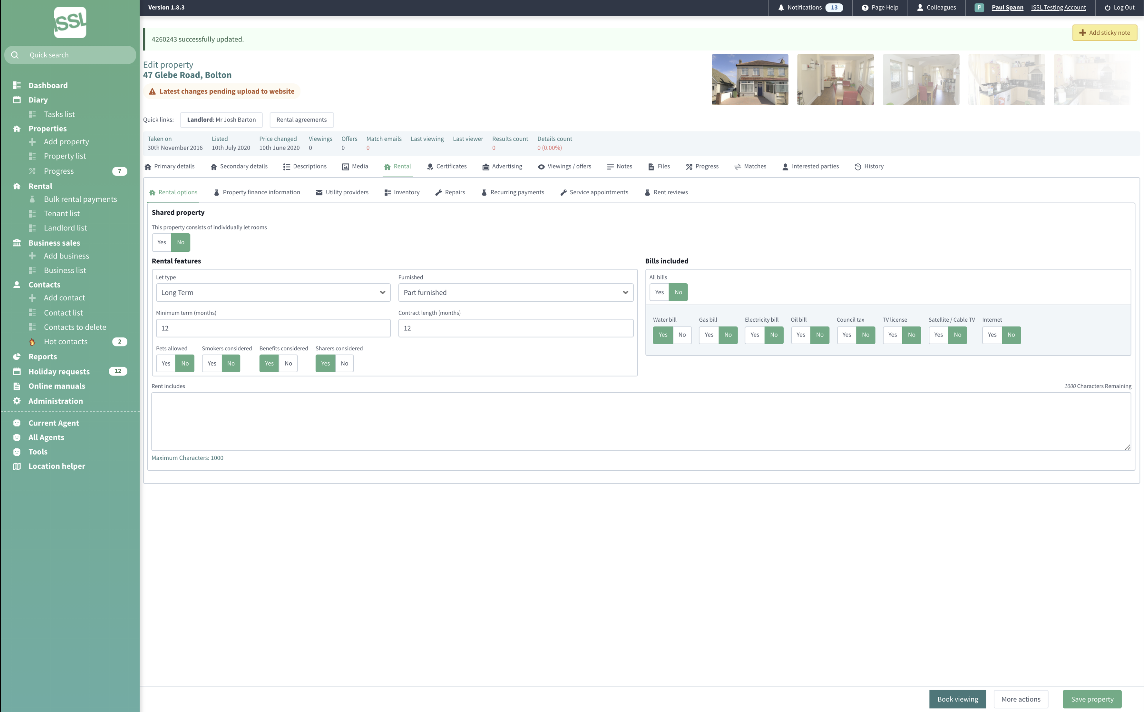
Task: Click the Reports pie chart icon
Action: [x=17, y=356]
